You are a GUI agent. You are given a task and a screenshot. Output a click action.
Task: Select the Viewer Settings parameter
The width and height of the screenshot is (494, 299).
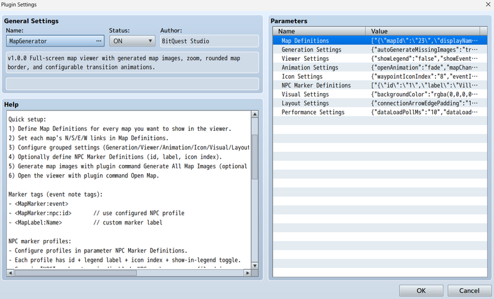pos(380,58)
